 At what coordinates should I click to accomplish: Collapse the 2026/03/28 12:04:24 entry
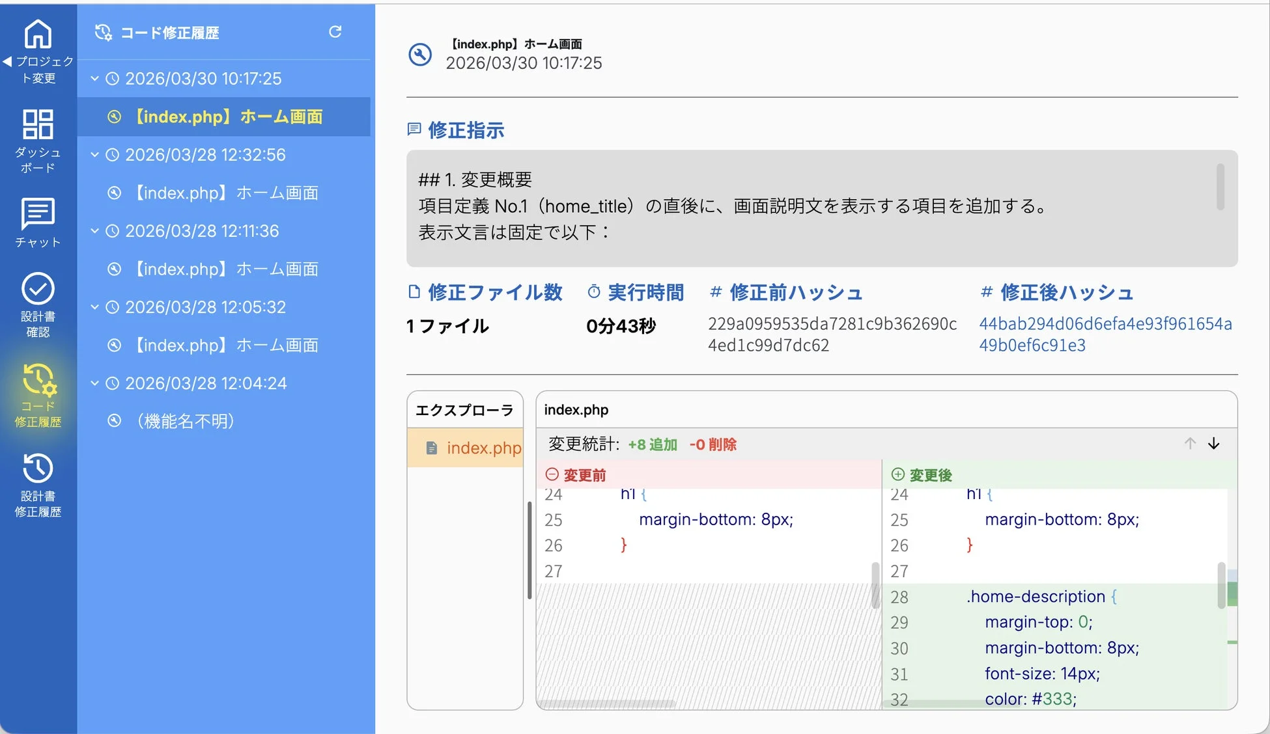point(94,383)
